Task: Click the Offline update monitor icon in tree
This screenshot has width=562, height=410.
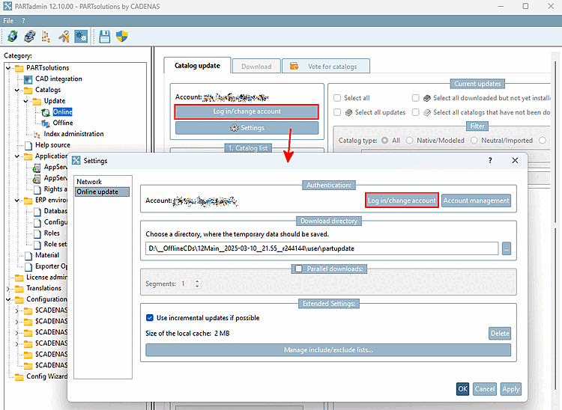Action: tap(46, 123)
